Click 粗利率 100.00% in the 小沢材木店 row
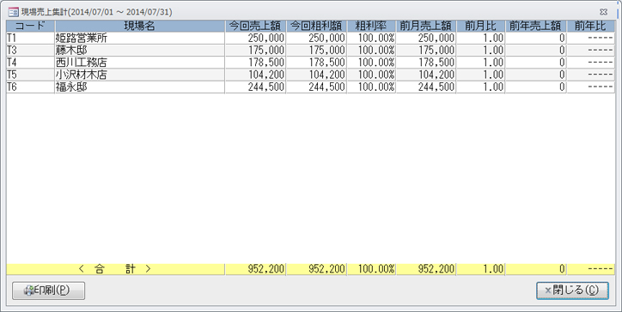The image size is (622, 312). [371, 75]
